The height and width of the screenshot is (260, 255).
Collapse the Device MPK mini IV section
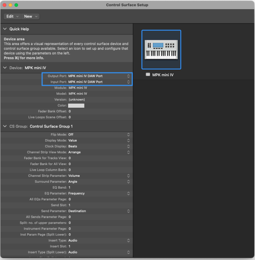(x=5, y=68)
